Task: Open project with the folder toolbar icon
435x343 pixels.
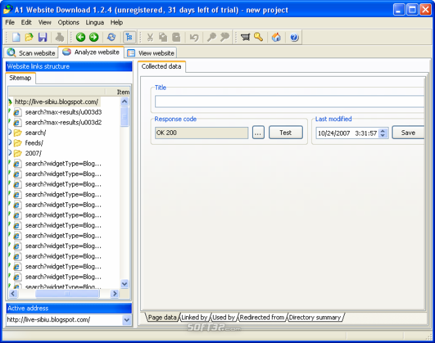Action: (x=29, y=37)
